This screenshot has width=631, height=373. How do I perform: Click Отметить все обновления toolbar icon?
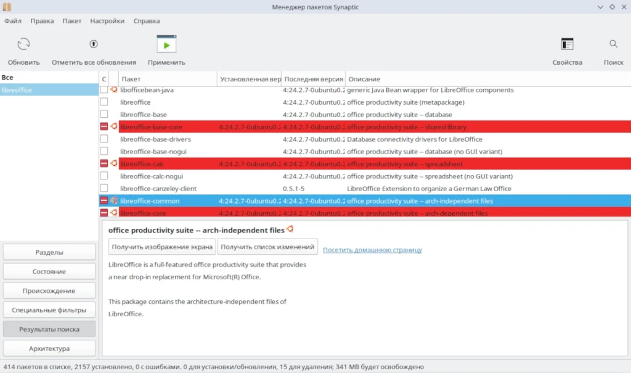coord(94,44)
